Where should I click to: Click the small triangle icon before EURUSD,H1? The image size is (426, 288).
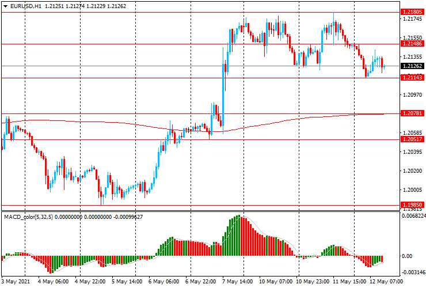[x=5, y=6]
